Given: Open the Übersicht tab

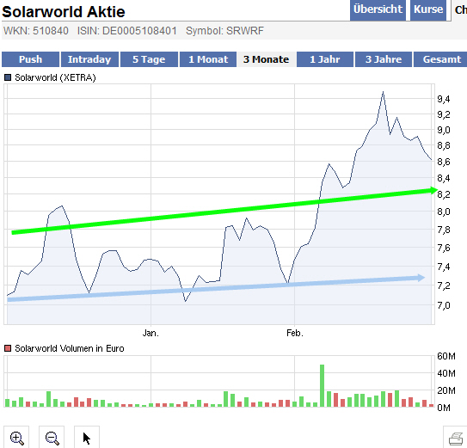Looking at the screenshot, I should point(378,10).
